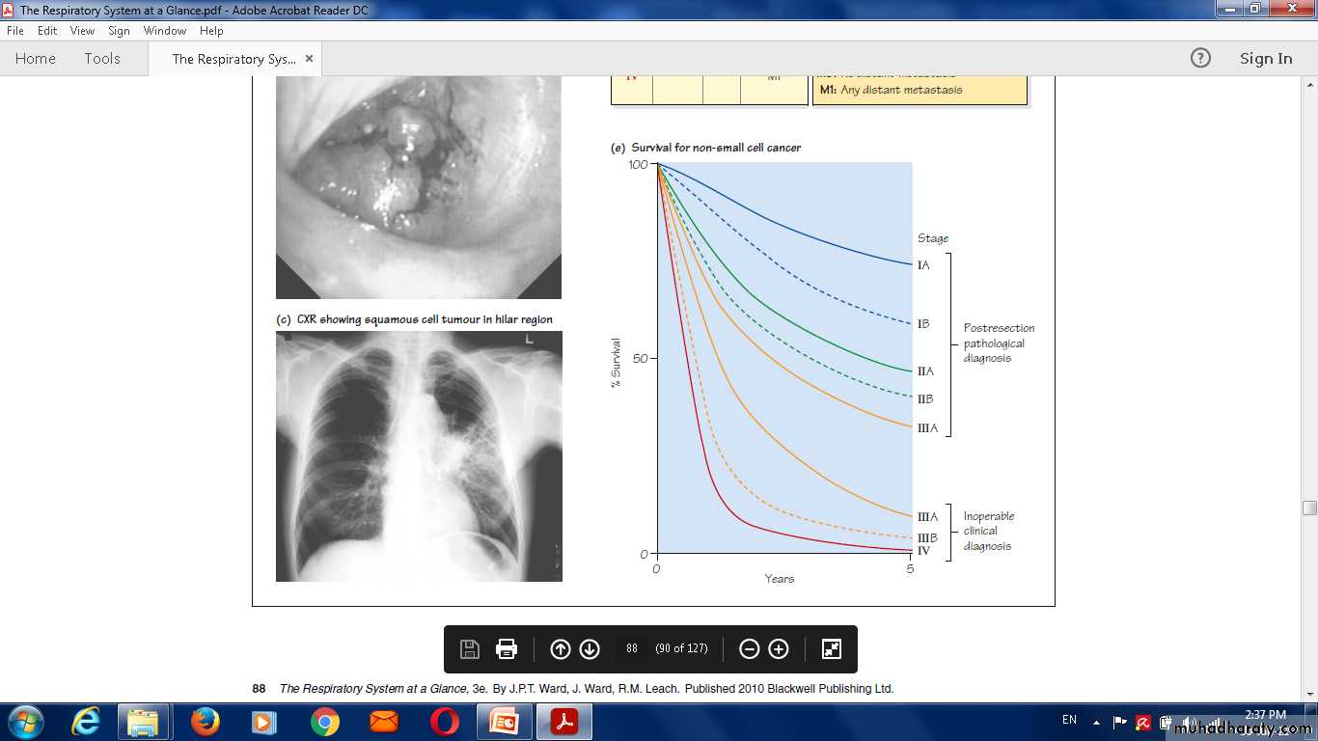This screenshot has width=1318, height=741.
Task: Click the page number field
Action: [x=632, y=649]
